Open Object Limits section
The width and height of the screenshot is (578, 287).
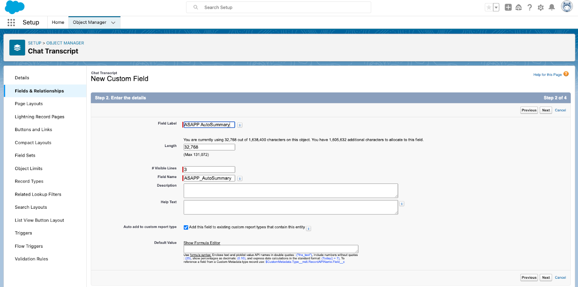click(x=29, y=169)
